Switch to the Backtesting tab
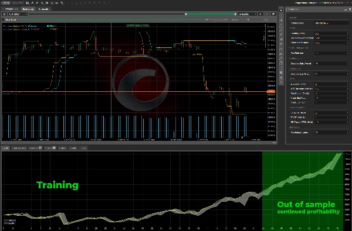The height and width of the screenshot is (231, 352). [x=28, y=9]
